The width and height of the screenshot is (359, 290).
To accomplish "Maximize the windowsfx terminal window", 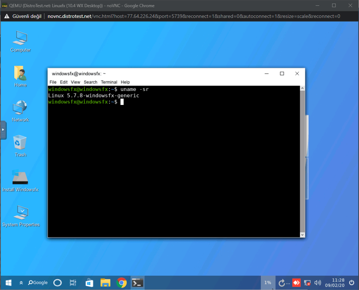I will pyautogui.click(x=282, y=74).
